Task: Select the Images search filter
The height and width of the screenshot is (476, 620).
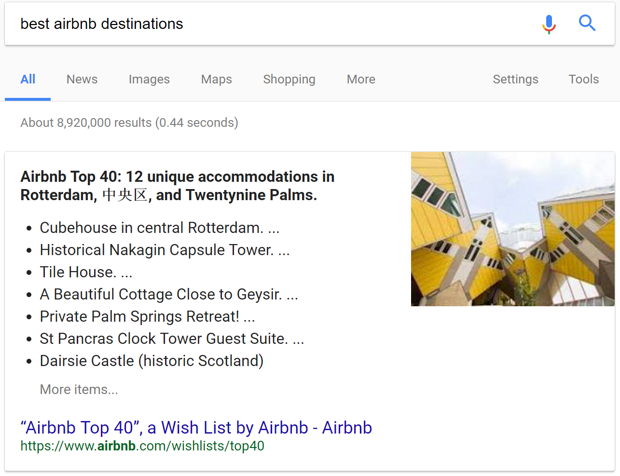Action: coord(149,79)
